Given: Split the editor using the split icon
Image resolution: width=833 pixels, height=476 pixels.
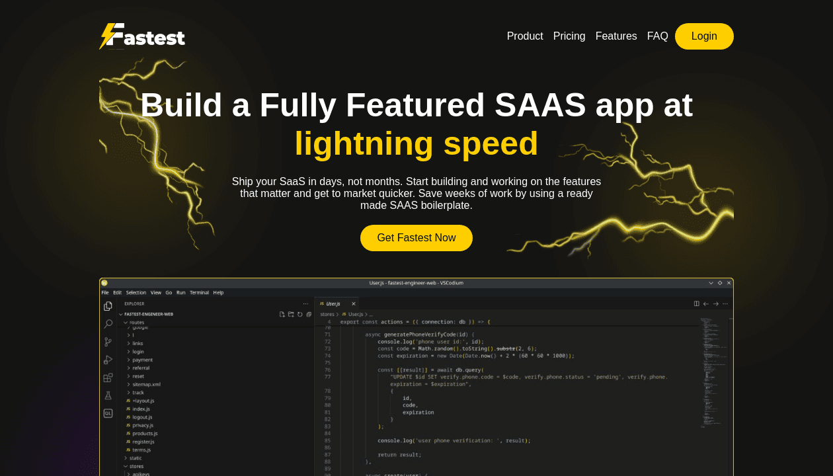Looking at the screenshot, I should [x=696, y=303].
